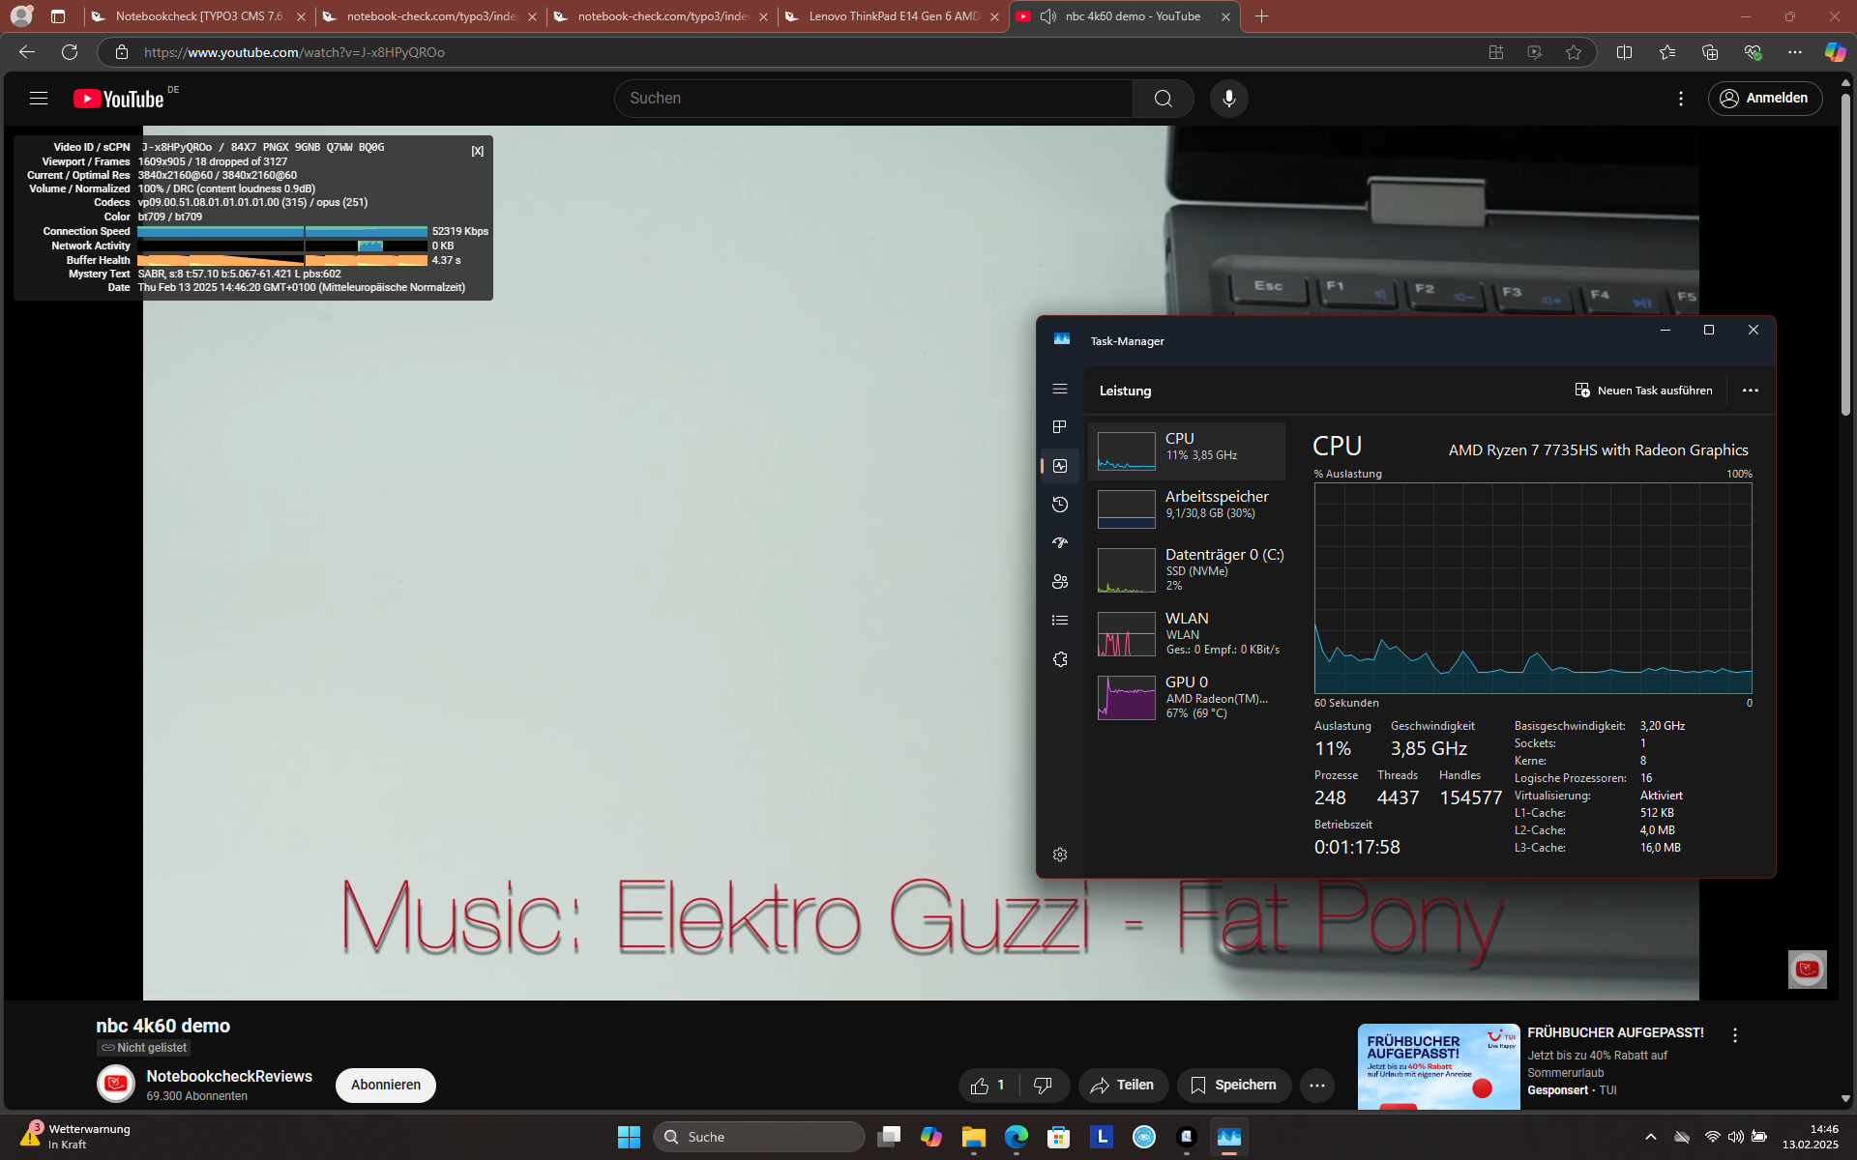Add page to favorites with star icon
This screenshot has width=1857, height=1160.
point(1574,52)
